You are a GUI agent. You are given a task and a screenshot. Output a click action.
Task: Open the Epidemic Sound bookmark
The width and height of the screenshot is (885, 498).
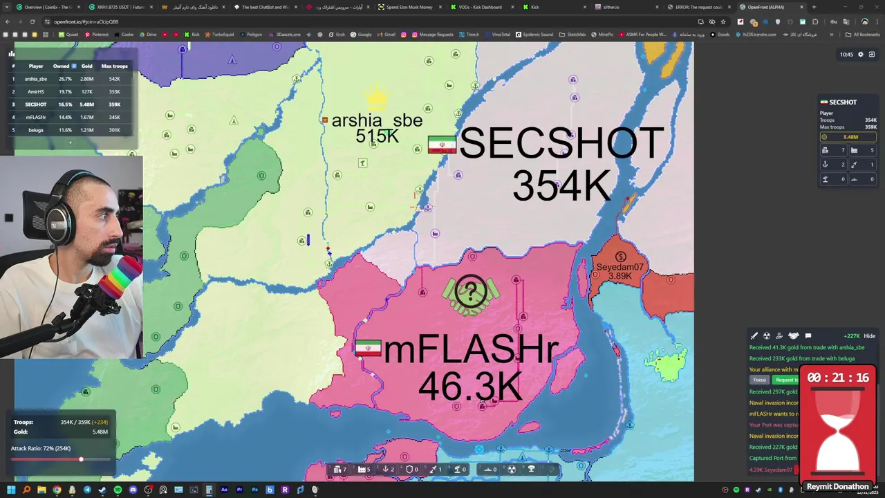click(534, 34)
